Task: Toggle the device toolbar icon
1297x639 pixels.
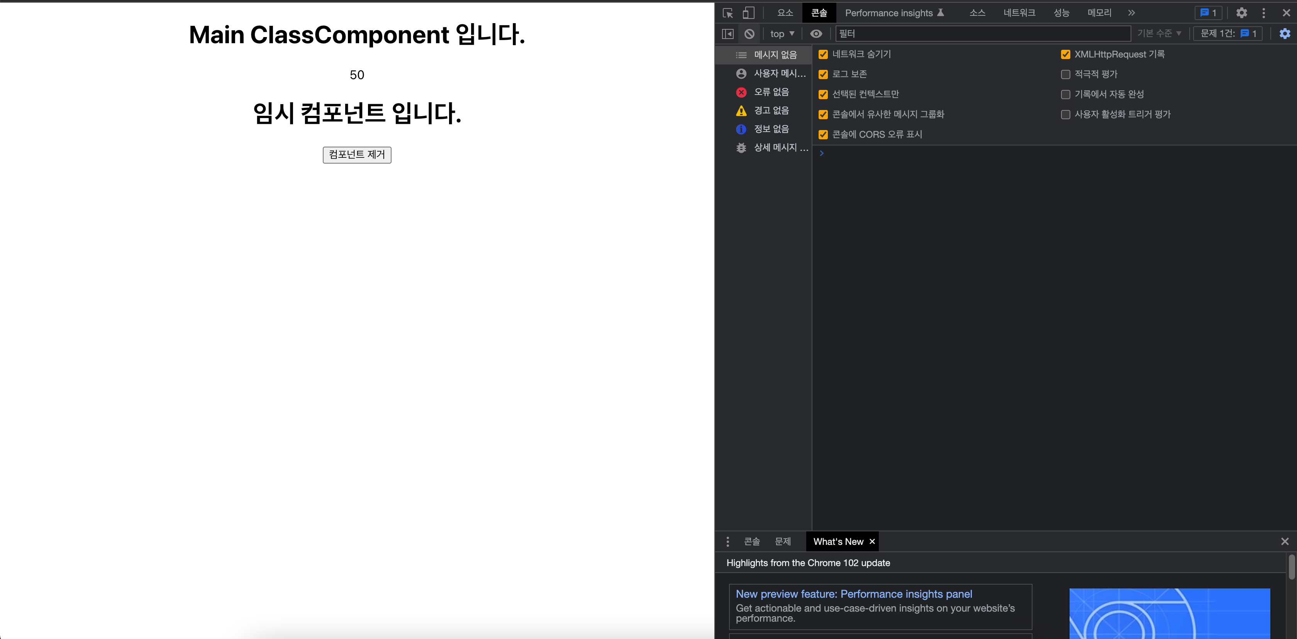Action: [x=749, y=13]
